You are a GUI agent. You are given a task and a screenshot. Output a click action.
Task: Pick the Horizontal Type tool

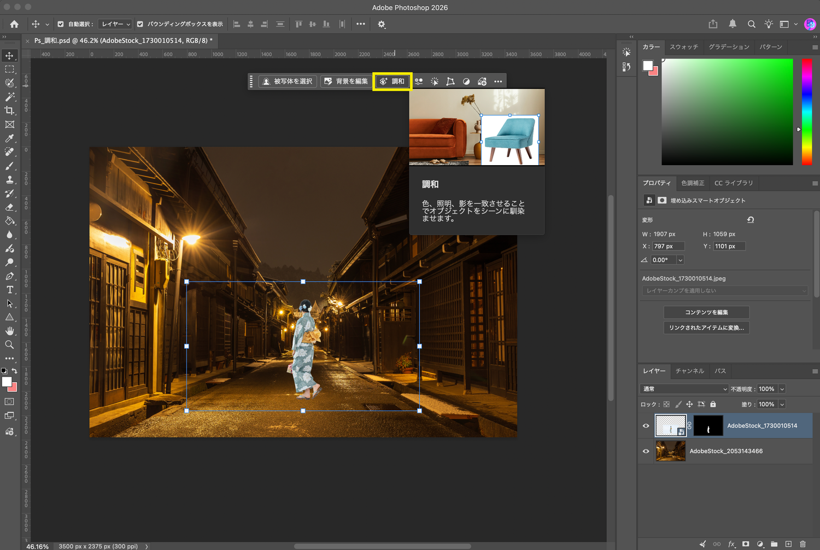[10, 290]
